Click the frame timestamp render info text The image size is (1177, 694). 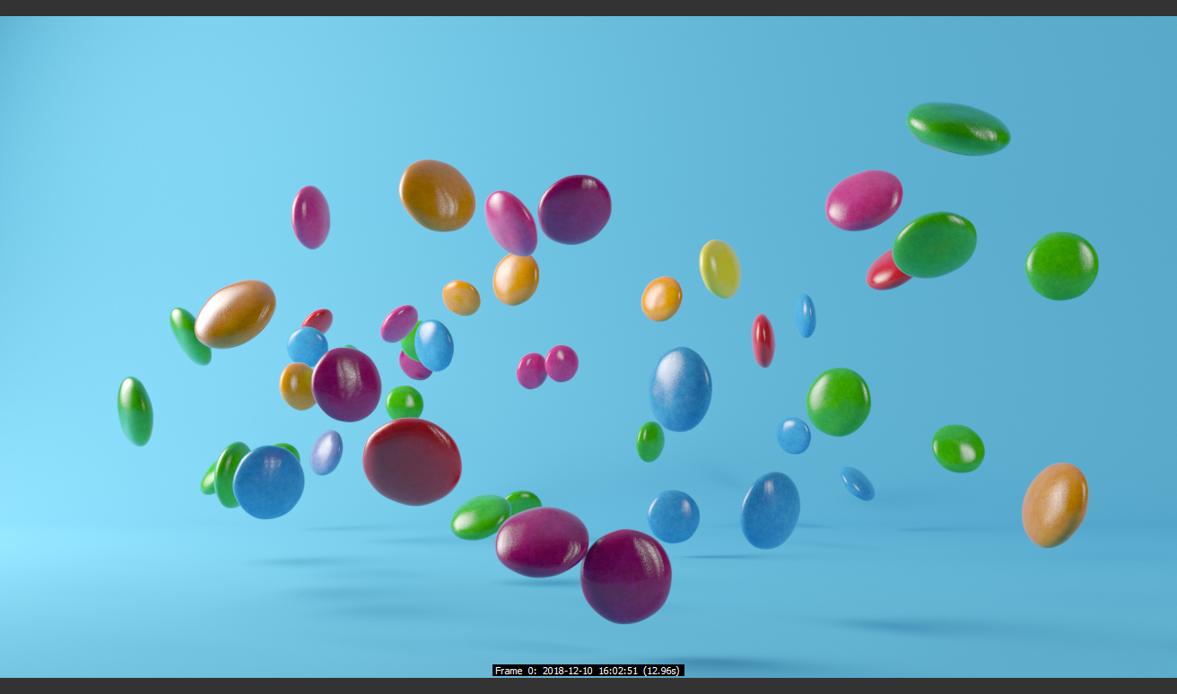pyautogui.click(x=588, y=671)
